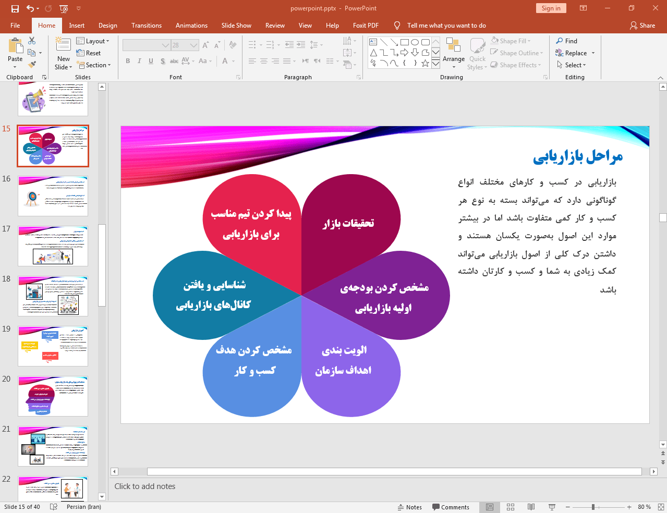
Task: Toggle Italic formatting
Action: [x=139, y=61]
